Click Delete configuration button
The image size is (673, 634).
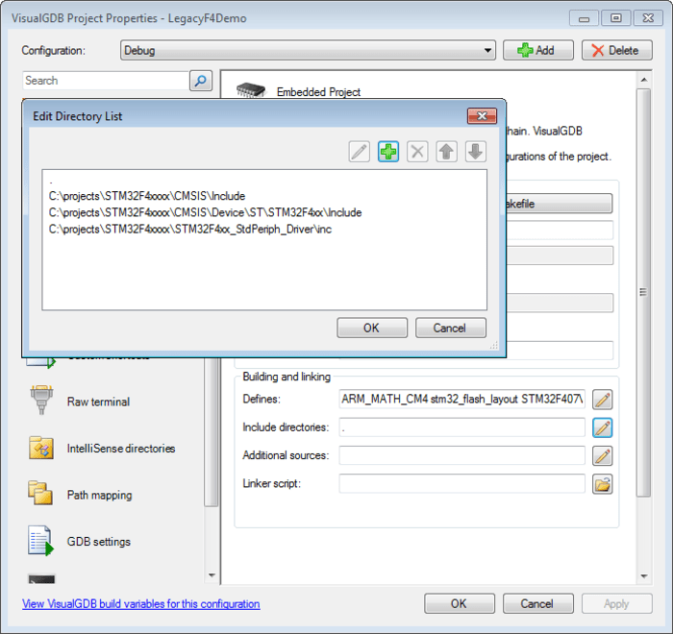(x=617, y=50)
